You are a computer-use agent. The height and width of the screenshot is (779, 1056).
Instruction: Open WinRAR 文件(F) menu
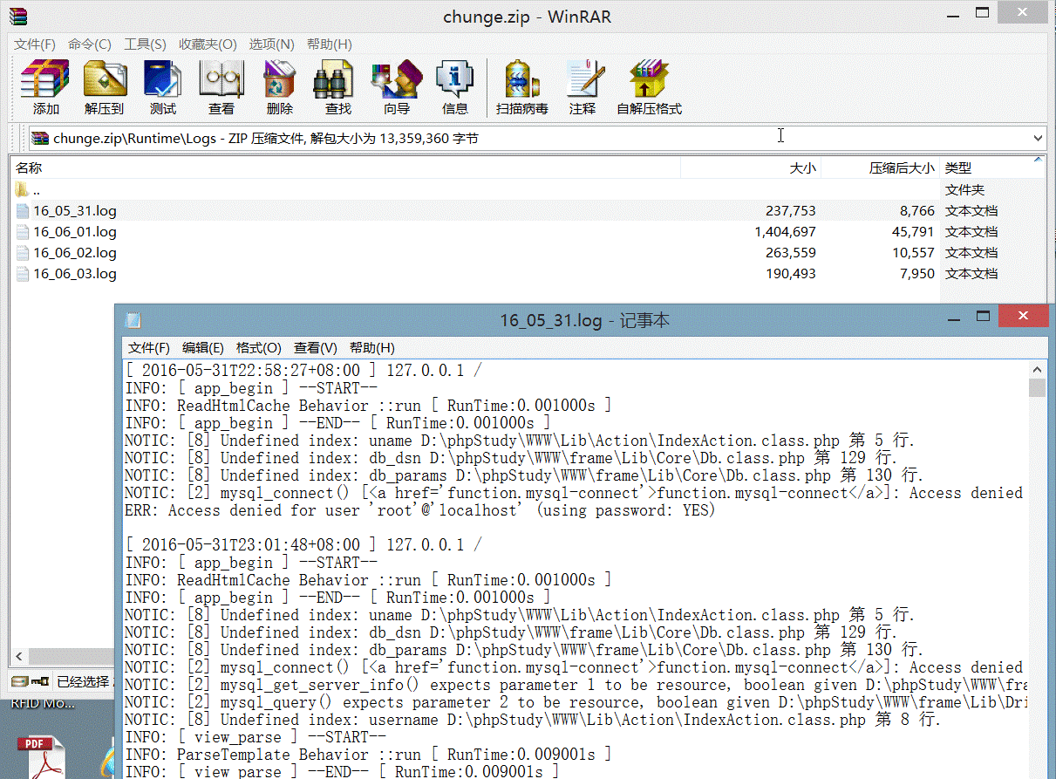[x=34, y=44]
